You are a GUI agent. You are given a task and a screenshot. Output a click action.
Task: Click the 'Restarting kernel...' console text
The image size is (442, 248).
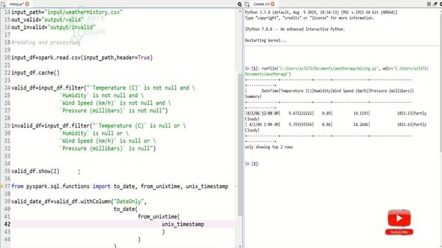pos(266,41)
